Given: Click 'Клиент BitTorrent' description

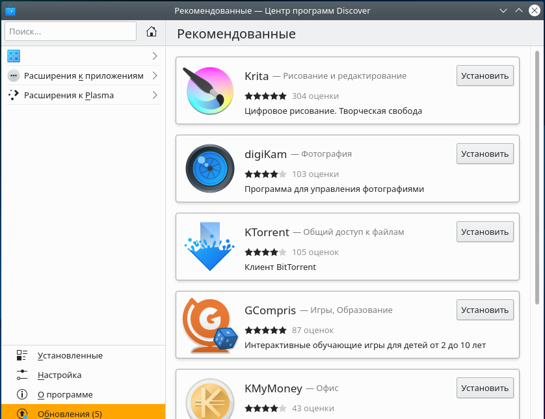Looking at the screenshot, I should (x=280, y=267).
